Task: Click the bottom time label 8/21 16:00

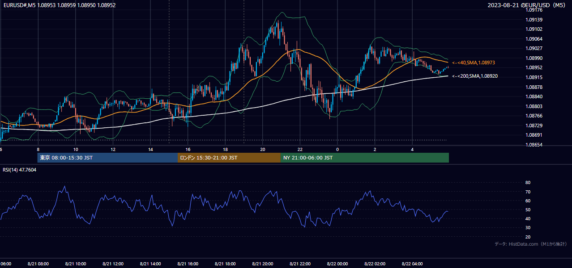Action: click(x=188, y=264)
